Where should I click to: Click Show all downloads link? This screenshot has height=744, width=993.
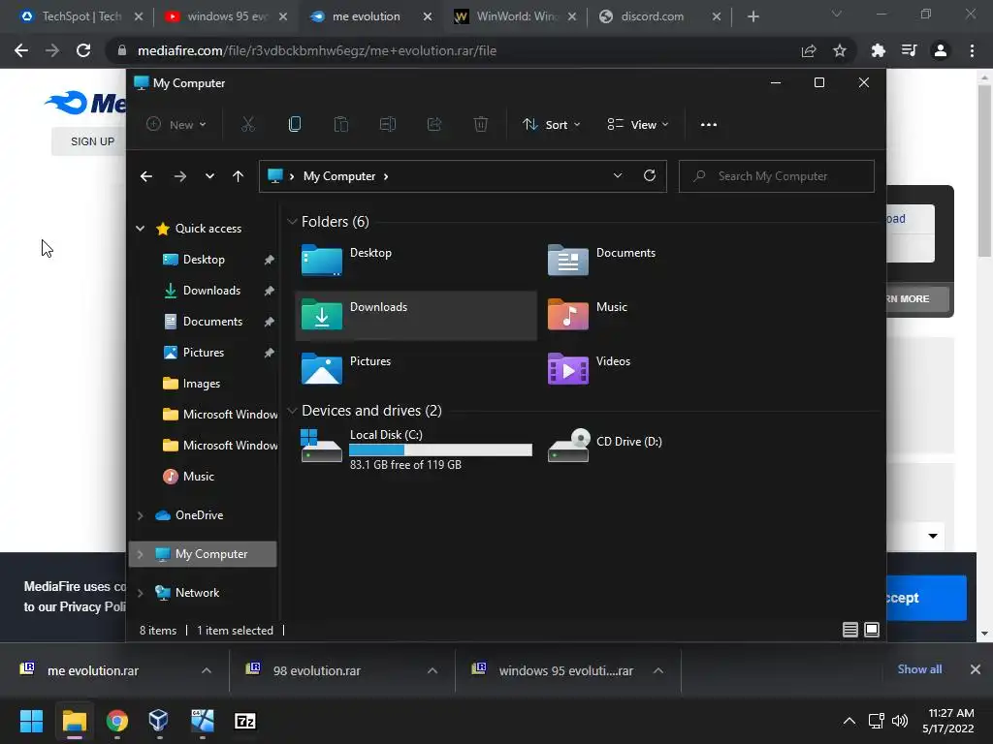click(919, 669)
